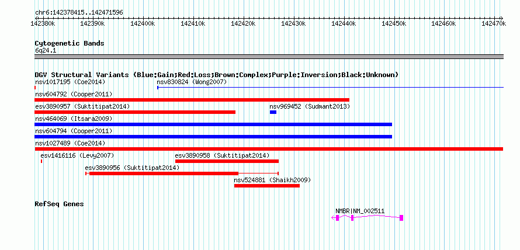This screenshot has width=520, height=250.
Task: Click ruler tick label 142470k
Action: (x=494, y=23)
